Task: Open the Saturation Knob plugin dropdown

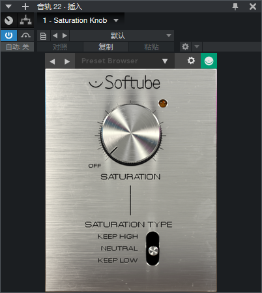Action: (x=116, y=20)
